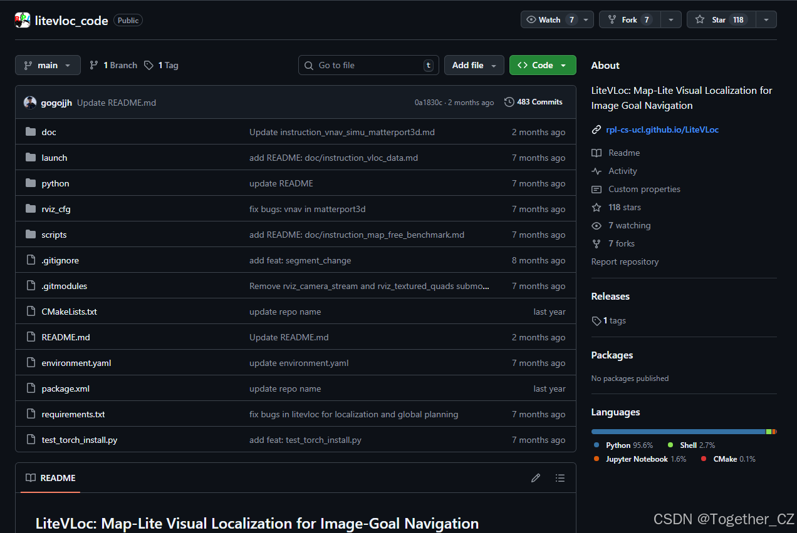Click the file icon beside package.xml
Image resolution: width=797 pixels, height=533 pixels.
[31, 388]
